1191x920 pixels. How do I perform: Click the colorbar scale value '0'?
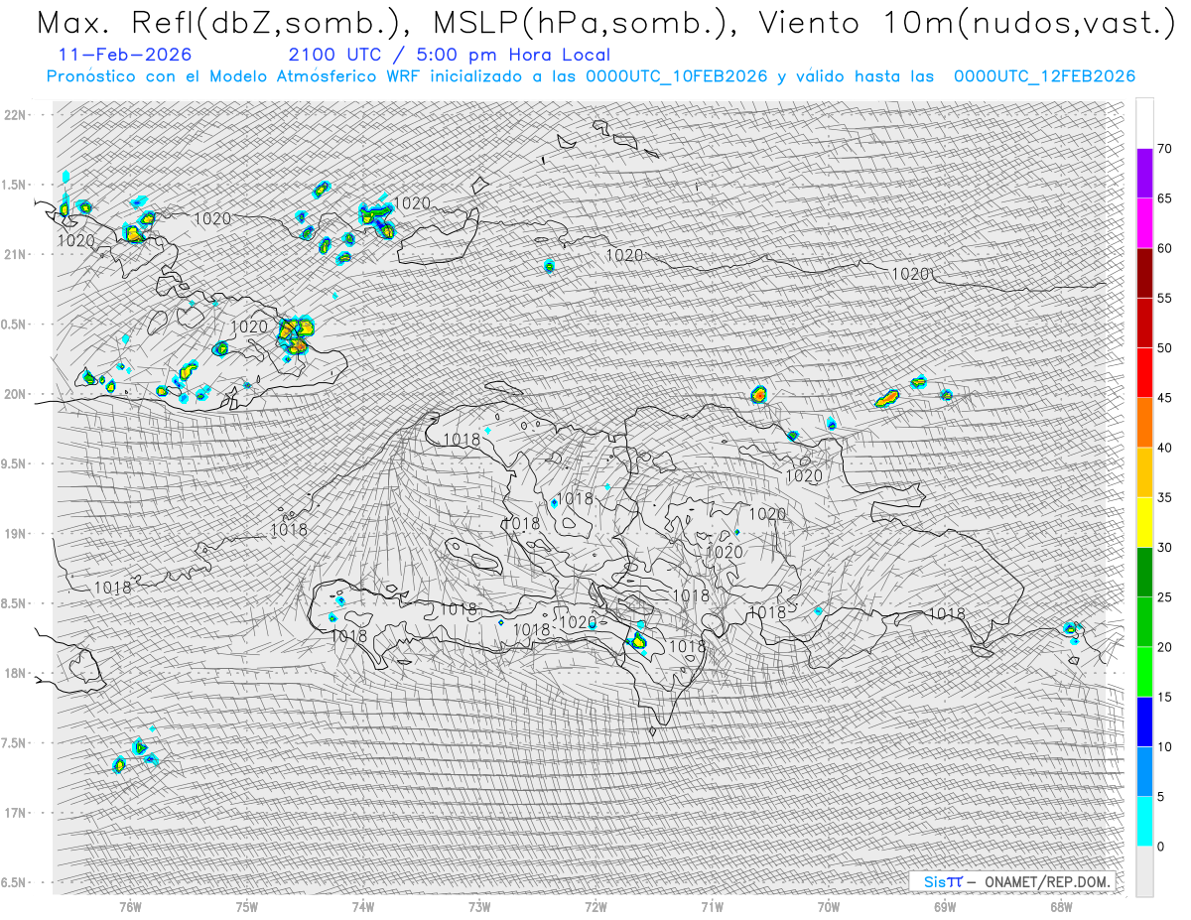(1161, 847)
